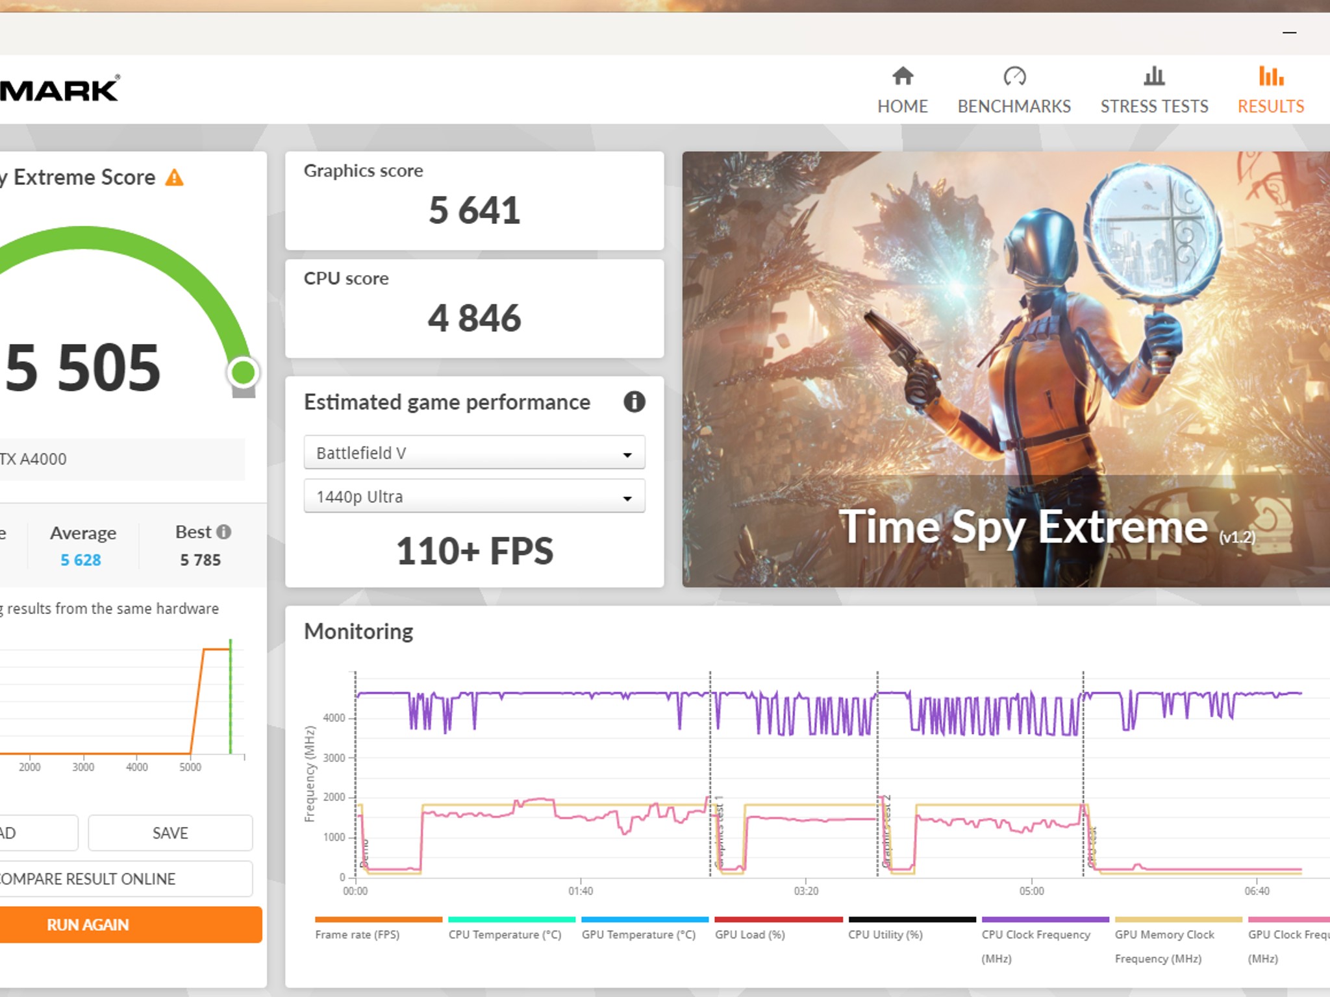Click the 06:40 time label on chart

tap(1257, 891)
